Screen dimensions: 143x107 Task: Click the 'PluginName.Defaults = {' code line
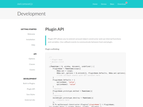click(64, 80)
